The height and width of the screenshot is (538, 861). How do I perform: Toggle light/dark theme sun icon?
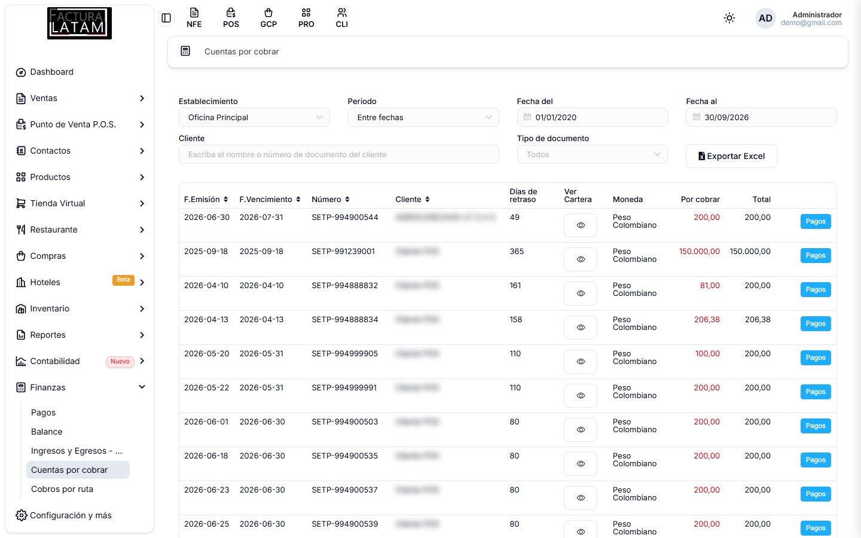(x=729, y=18)
